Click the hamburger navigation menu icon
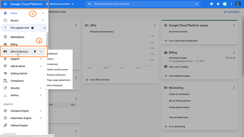The height and width of the screenshot is (137, 244). tap(5, 4)
